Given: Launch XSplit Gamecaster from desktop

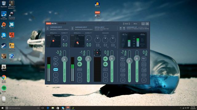Looking at the screenshot, I should [x=4, y=15].
